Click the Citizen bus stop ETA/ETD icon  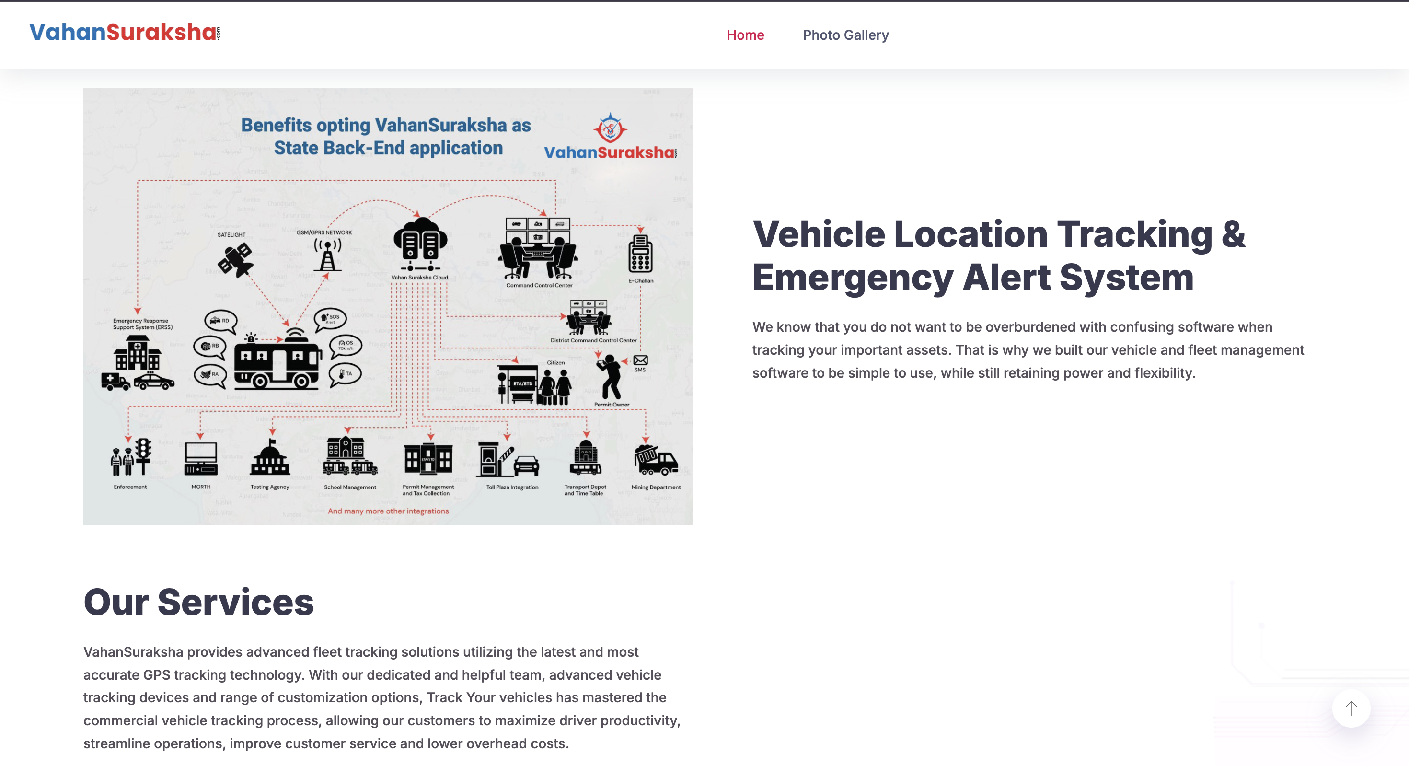[x=534, y=384]
